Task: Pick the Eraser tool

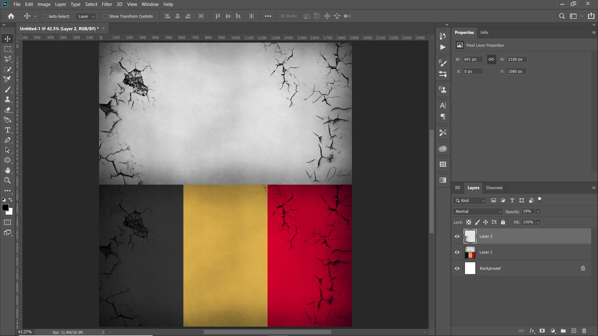Action: click(7, 110)
